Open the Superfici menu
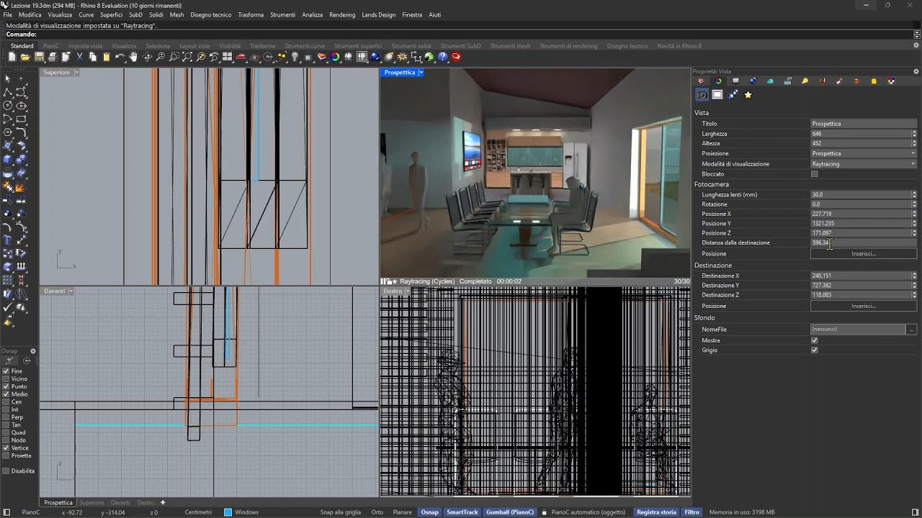922x518 pixels. pyautogui.click(x=111, y=14)
